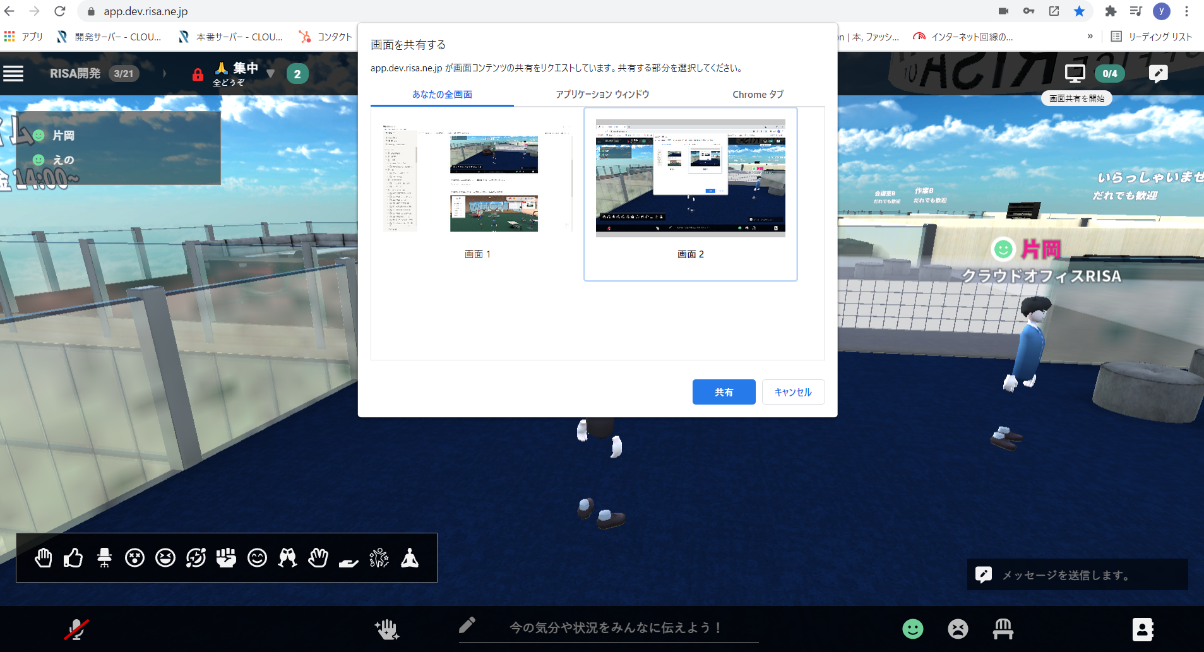Open the hamburger menu in the RISA app
The image size is (1204, 652).
click(13, 74)
